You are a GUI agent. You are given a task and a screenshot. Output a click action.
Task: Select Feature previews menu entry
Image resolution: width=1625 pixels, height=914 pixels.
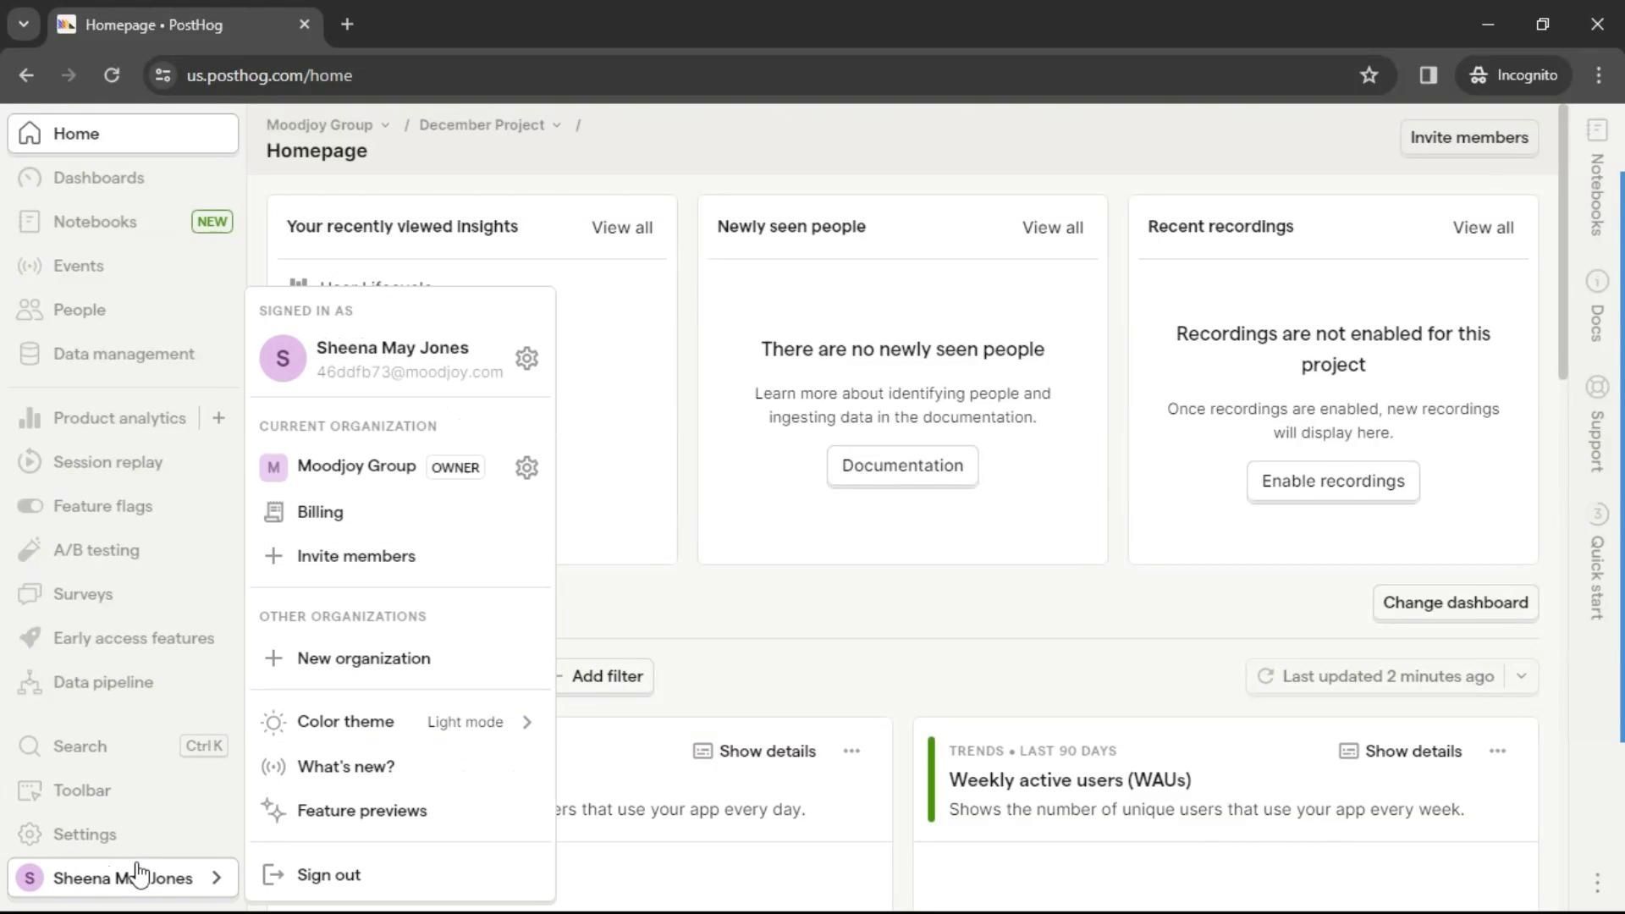pyautogui.click(x=361, y=811)
